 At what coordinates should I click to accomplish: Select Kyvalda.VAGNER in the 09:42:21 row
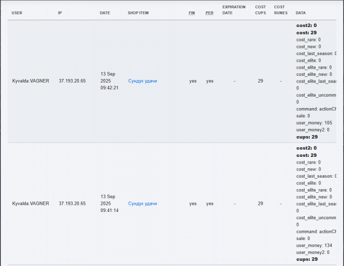tap(31, 81)
